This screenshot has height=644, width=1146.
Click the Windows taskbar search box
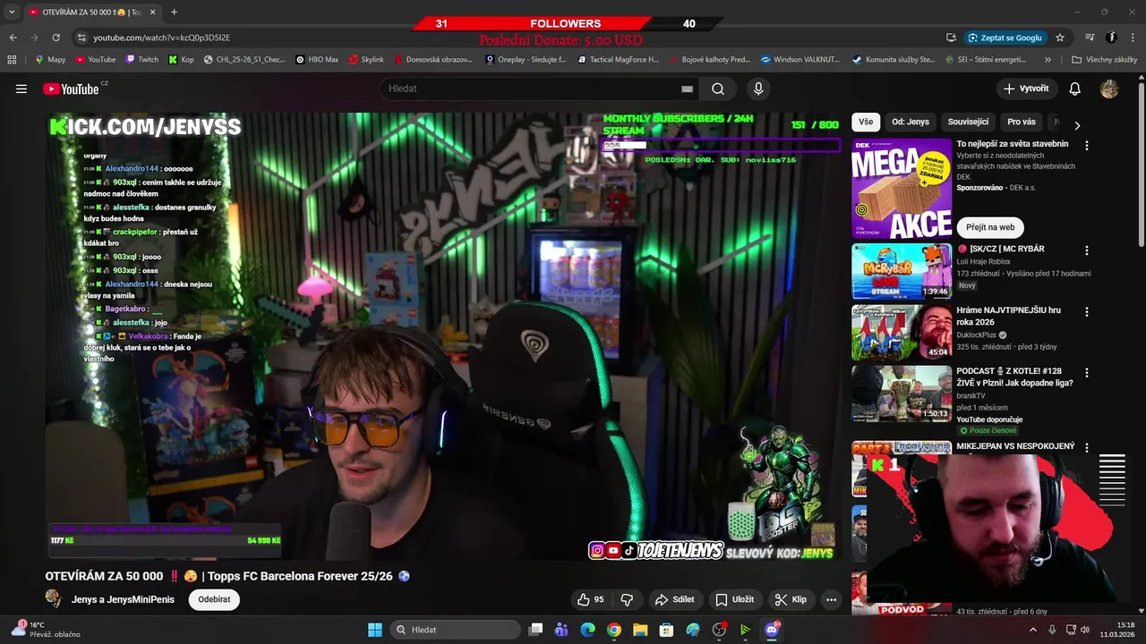click(455, 630)
